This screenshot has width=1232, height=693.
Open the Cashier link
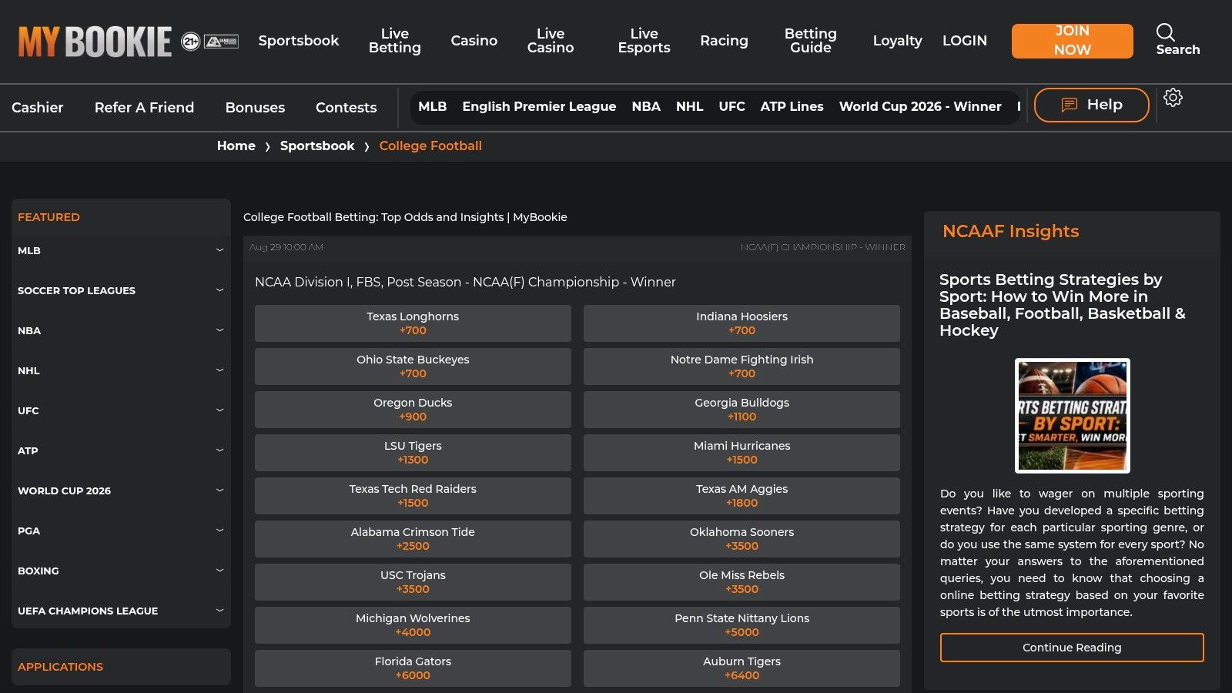pyautogui.click(x=38, y=108)
